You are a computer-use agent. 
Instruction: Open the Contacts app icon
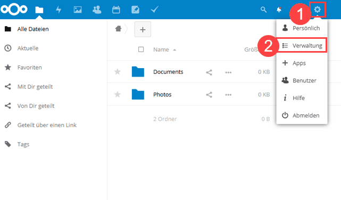(97, 10)
